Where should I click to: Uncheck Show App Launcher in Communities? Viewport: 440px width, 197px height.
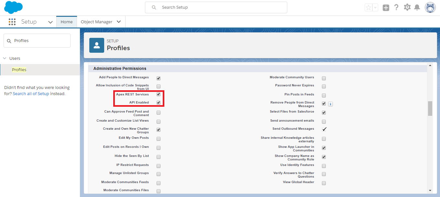(x=324, y=148)
